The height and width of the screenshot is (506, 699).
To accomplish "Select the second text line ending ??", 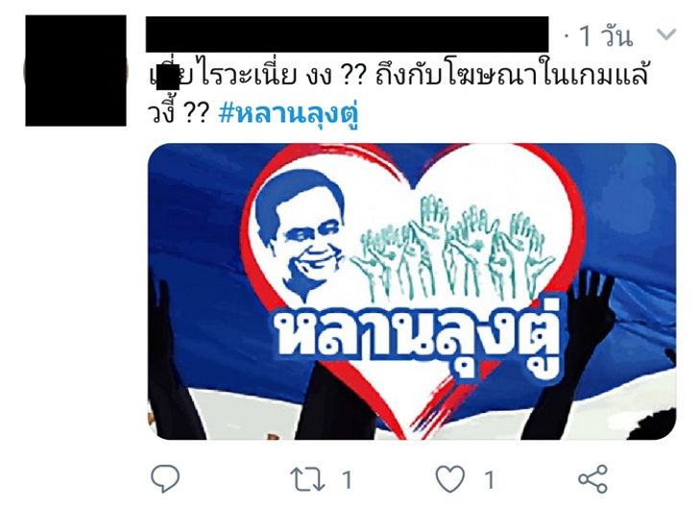I will tap(179, 114).
